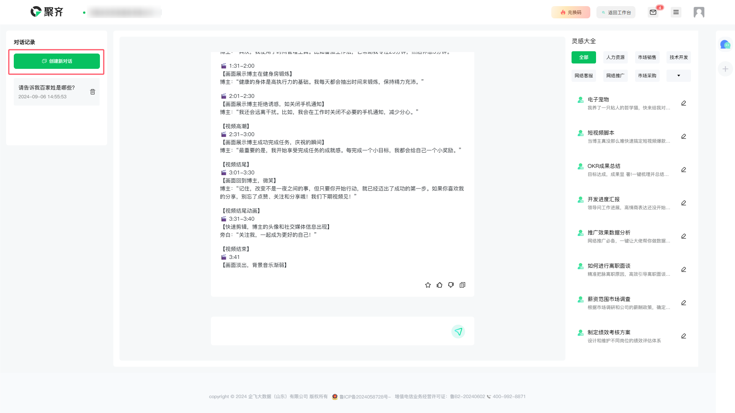The image size is (735, 413).
Task: Open the mail inbox icon
Action: coord(653,12)
